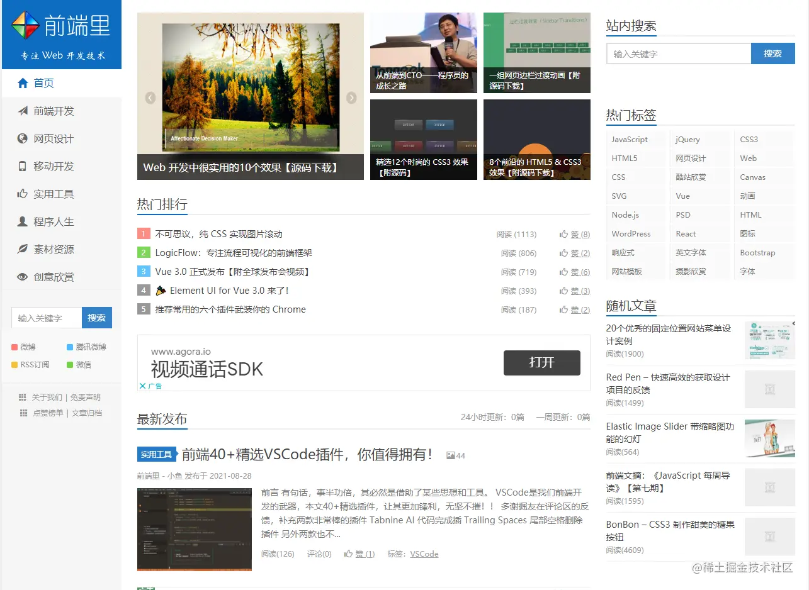
Task: Click the leaf icon for 素材资源
Action: pos(23,249)
